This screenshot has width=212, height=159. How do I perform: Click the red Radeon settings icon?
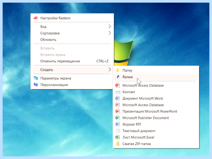coord(36,18)
